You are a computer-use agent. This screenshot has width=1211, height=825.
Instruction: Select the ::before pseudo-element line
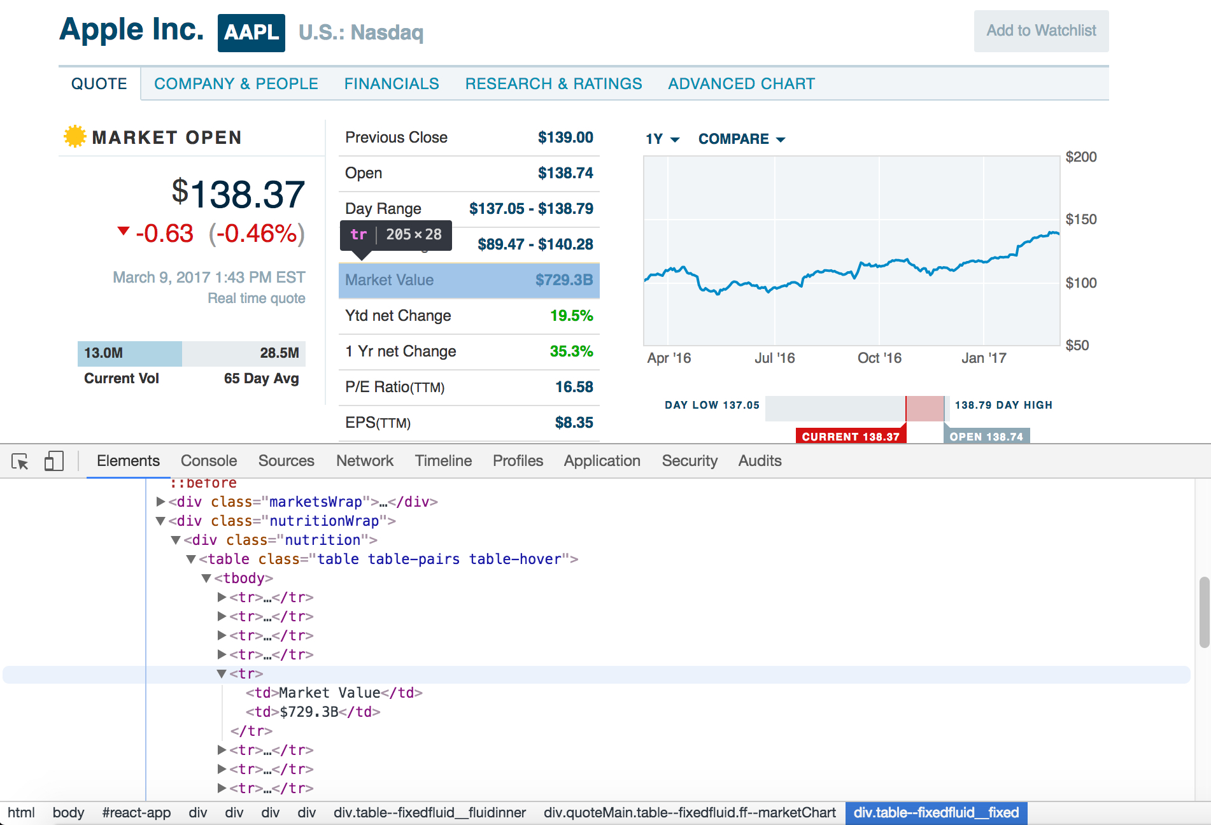[x=203, y=483]
